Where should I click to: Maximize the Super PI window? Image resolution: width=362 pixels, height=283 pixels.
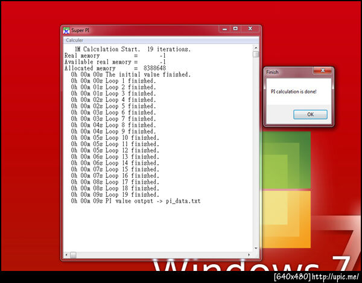(x=235, y=28)
